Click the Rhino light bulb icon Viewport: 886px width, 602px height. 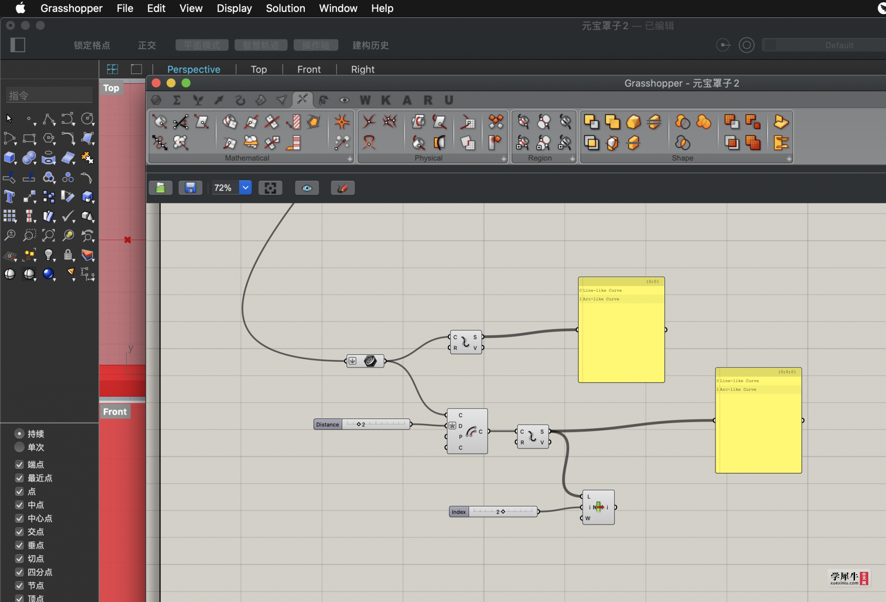[49, 255]
